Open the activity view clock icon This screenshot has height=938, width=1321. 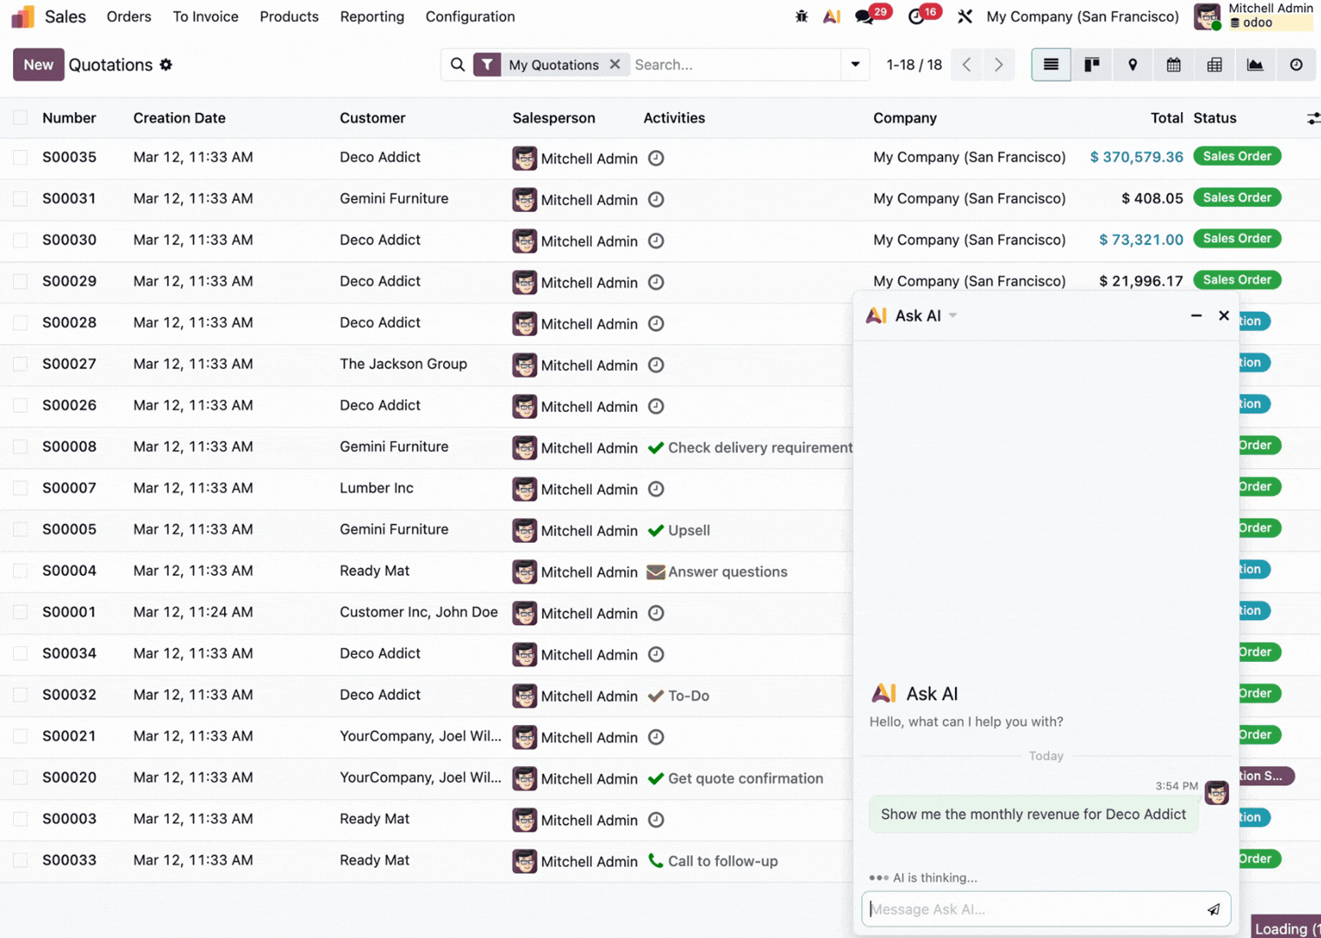1296,64
